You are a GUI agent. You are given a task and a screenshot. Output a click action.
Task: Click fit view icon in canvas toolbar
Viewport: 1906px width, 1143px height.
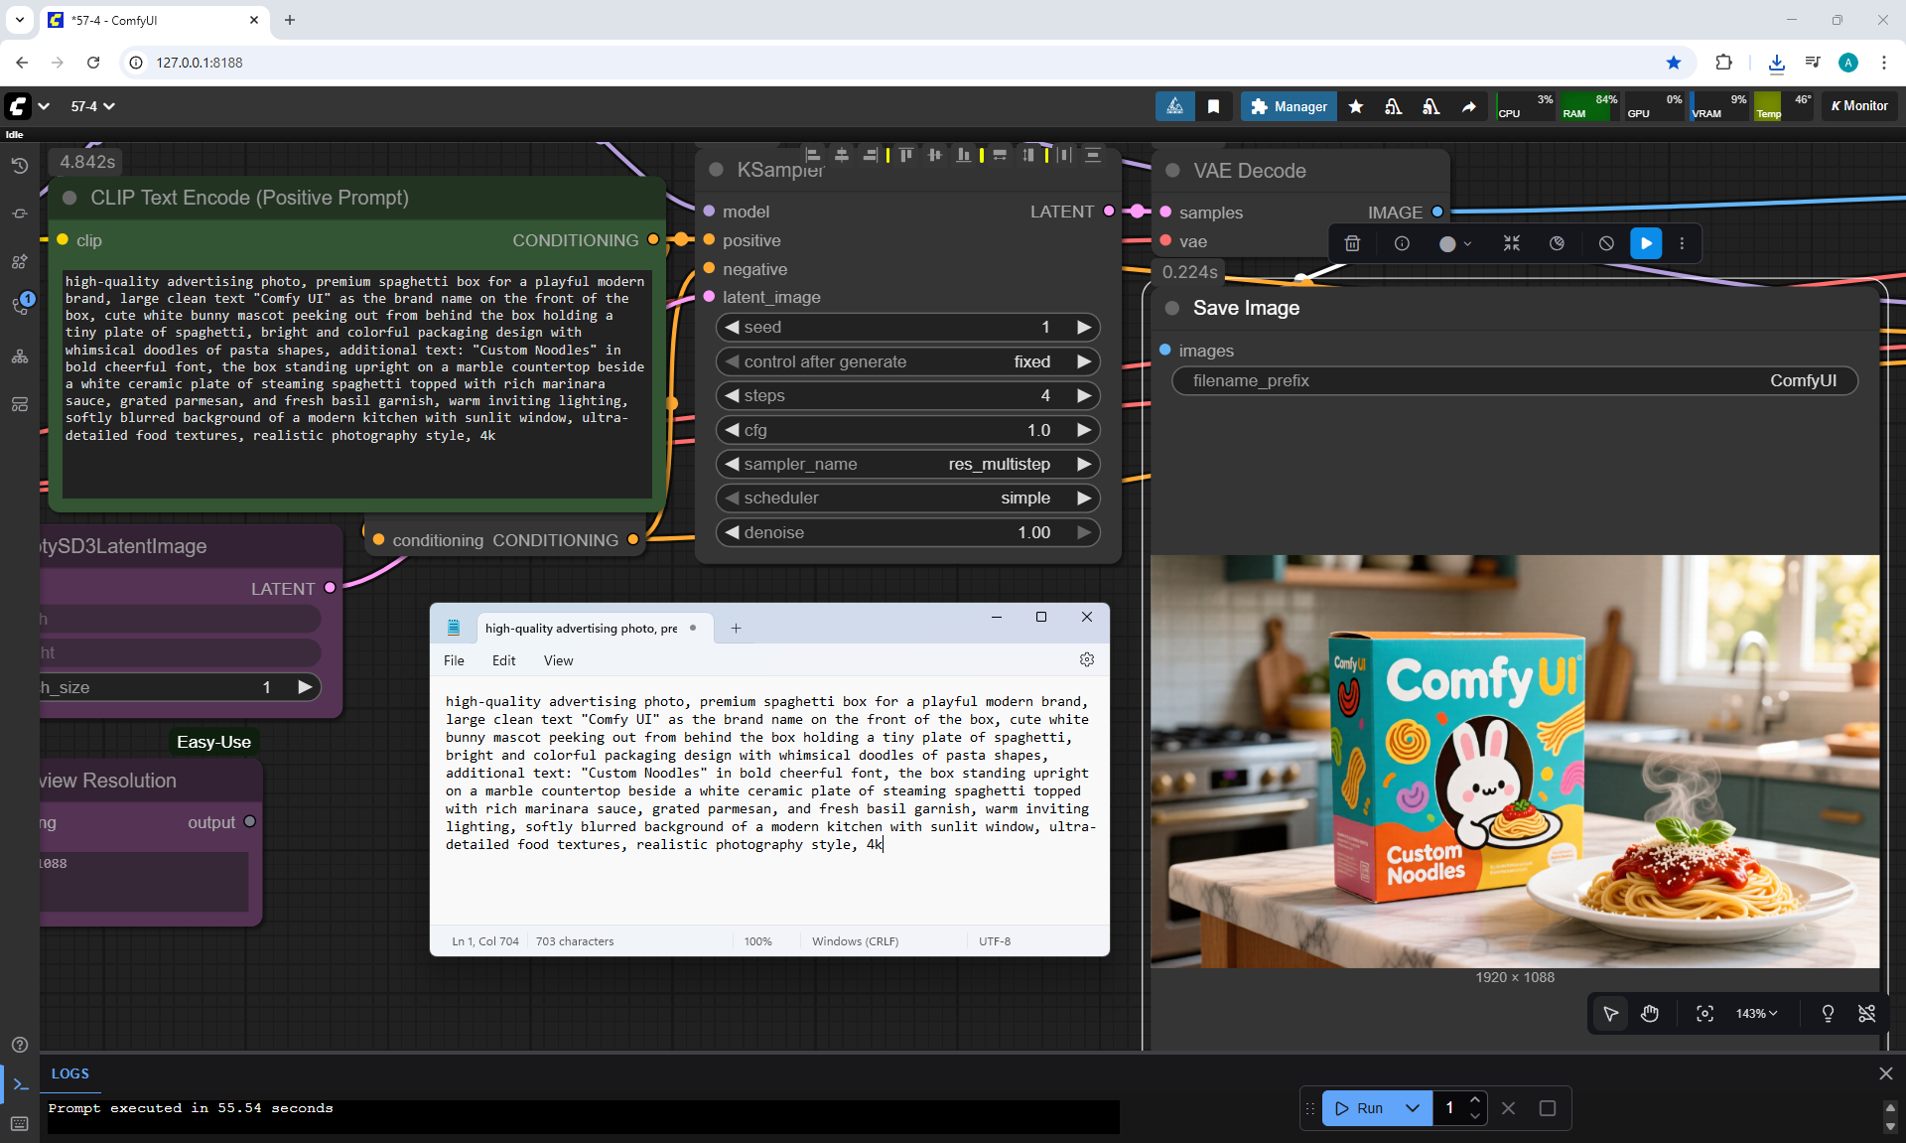pyautogui.click(x=1704, y=1013)
